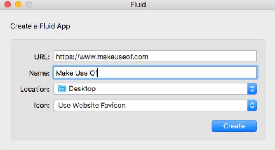Close the Fluid window with red button
Screen dimensions: 275x150
point(7,4)
